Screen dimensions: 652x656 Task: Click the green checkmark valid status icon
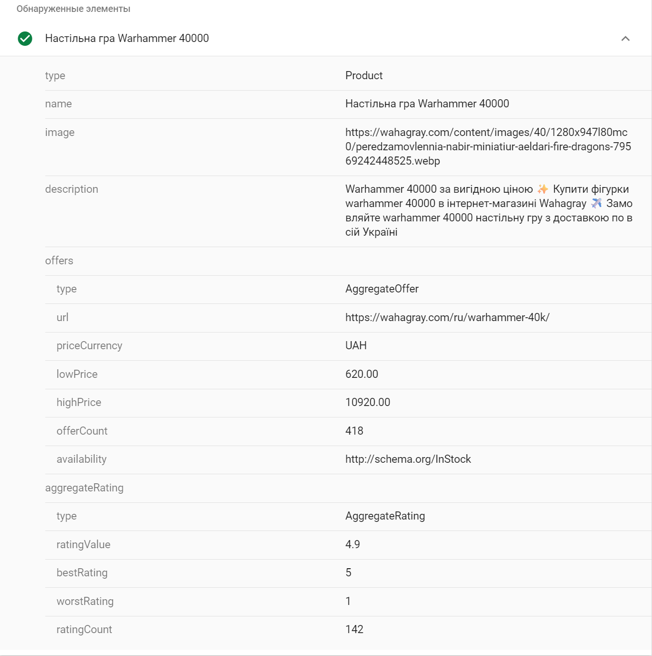(25, 39)
